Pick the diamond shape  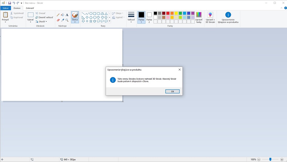87,17
